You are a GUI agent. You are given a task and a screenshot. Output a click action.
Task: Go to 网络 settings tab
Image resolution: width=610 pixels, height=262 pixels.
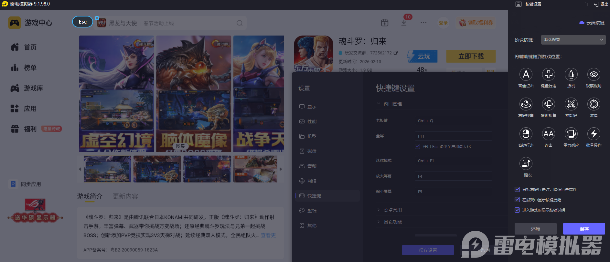click(327, 181)
